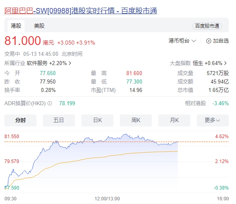Click the end of the blue price line
Image resolution: width=236 pixels, height=204 pixels.
[178, 142]
